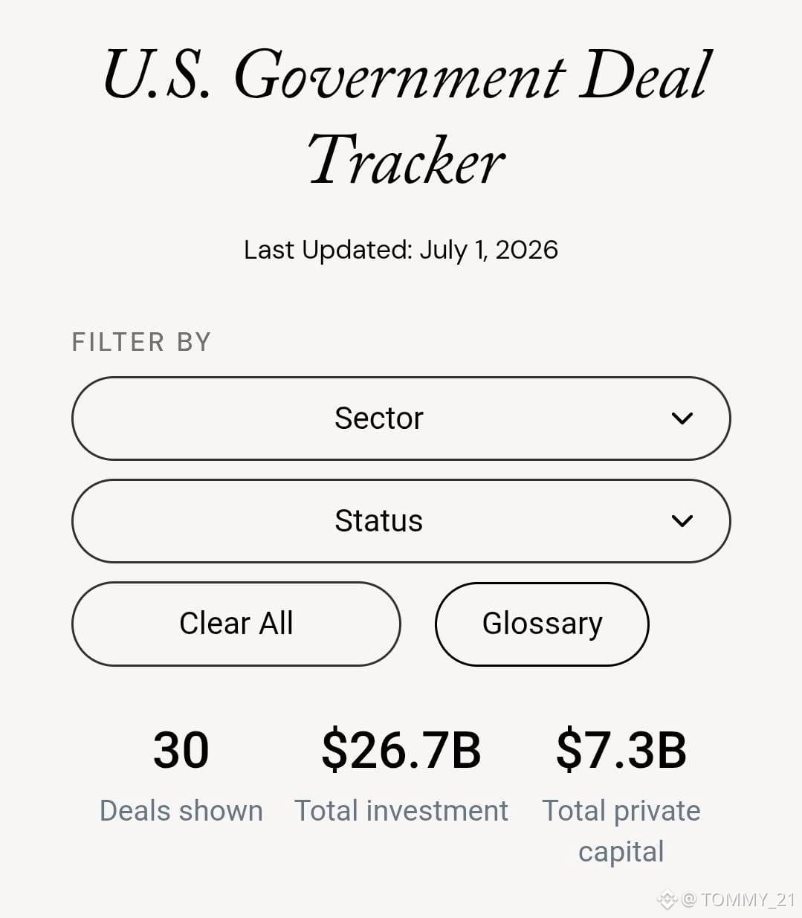The height and width of the screenshot is (918, 802).
Task: Select the Last Updated date text
Action: 401,250
